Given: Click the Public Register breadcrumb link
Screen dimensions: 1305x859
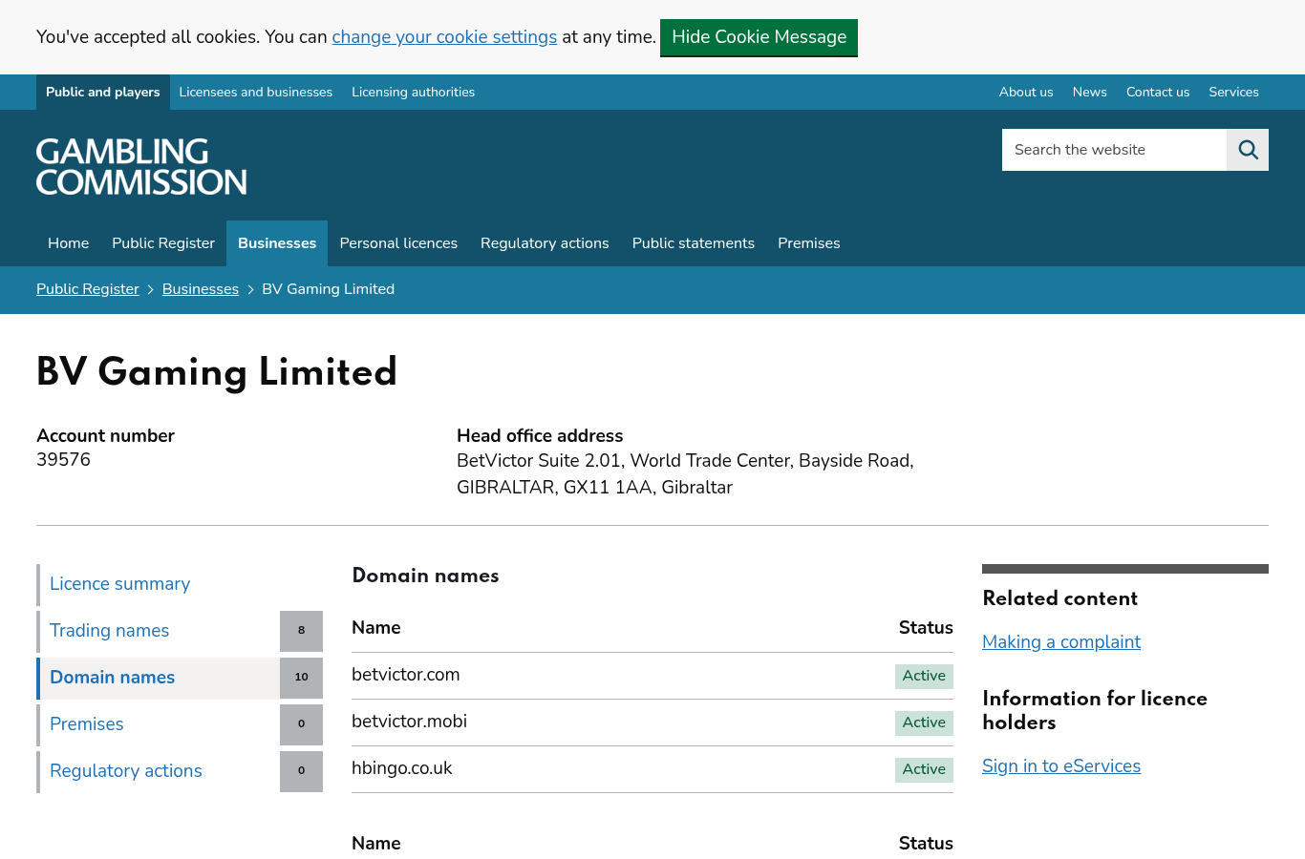Looking at the screenshot, I should (88, 289).
